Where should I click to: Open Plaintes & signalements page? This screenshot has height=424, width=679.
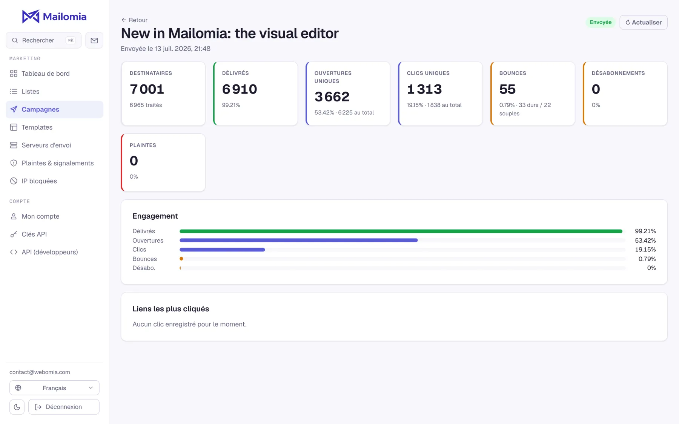54,163
